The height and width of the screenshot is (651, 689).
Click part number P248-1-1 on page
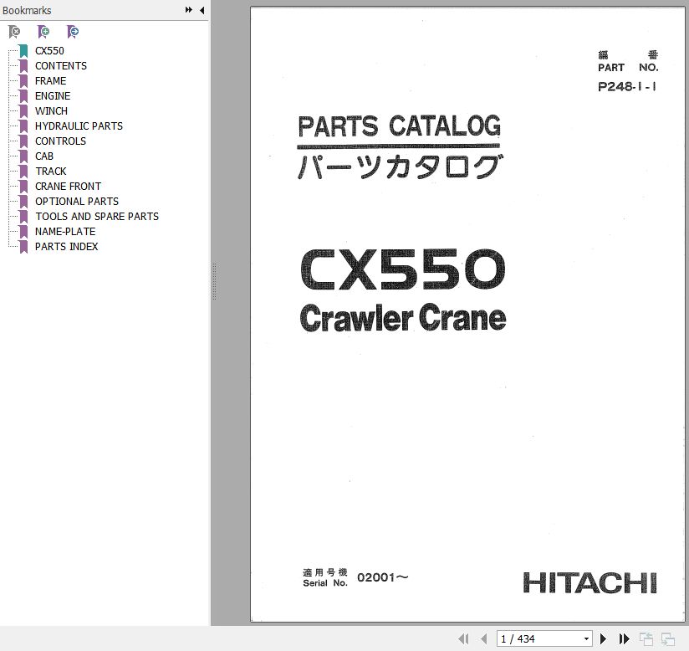coord(627,87)
